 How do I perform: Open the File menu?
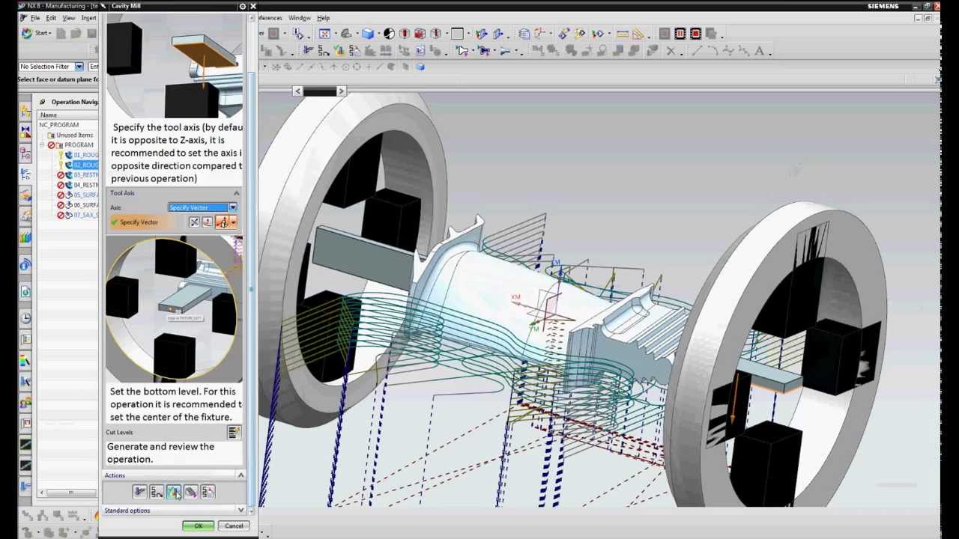pos(35,18)
